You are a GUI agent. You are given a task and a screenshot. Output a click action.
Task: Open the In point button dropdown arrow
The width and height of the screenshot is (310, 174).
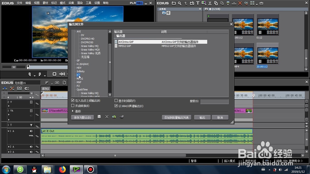35,76
